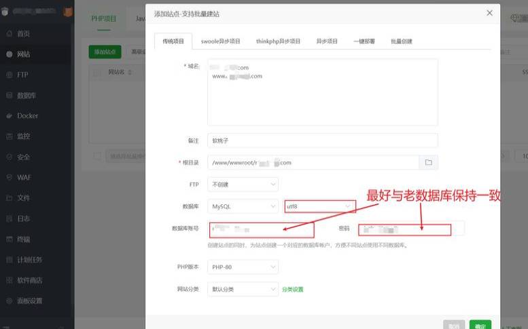Open the 文件 file manager sidebar item
Image resolution: width=528 pixels, height=329 pixels.
23,198
